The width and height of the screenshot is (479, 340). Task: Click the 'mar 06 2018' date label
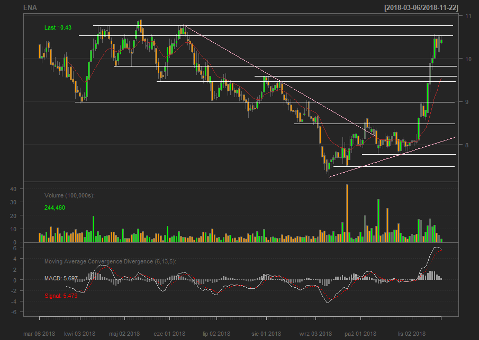point(39,334)
